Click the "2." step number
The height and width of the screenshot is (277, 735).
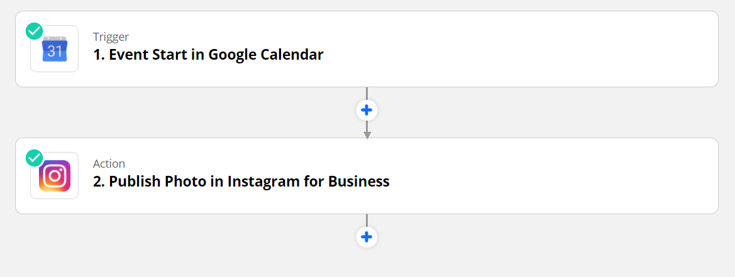99,182
